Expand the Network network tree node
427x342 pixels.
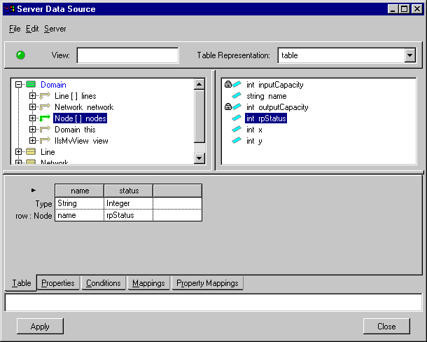[x=32, y=107]
